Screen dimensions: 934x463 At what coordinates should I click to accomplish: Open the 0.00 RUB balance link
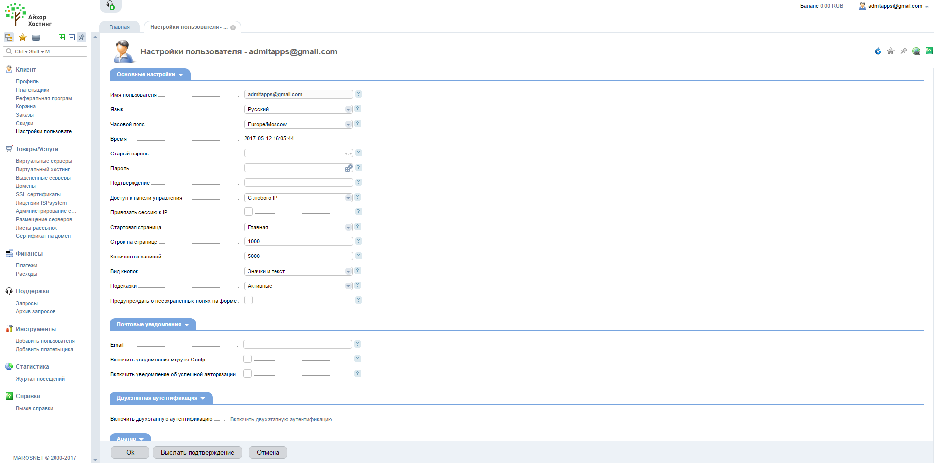[831, 6]
